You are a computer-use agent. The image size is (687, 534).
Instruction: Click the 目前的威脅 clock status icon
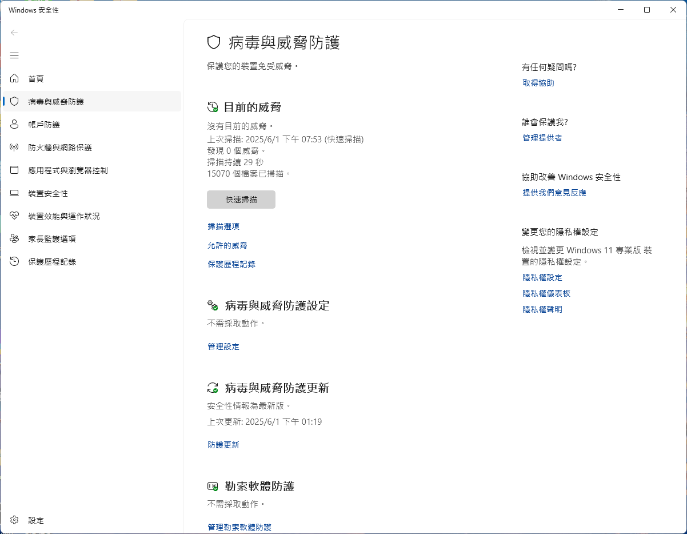pos(213,107)
